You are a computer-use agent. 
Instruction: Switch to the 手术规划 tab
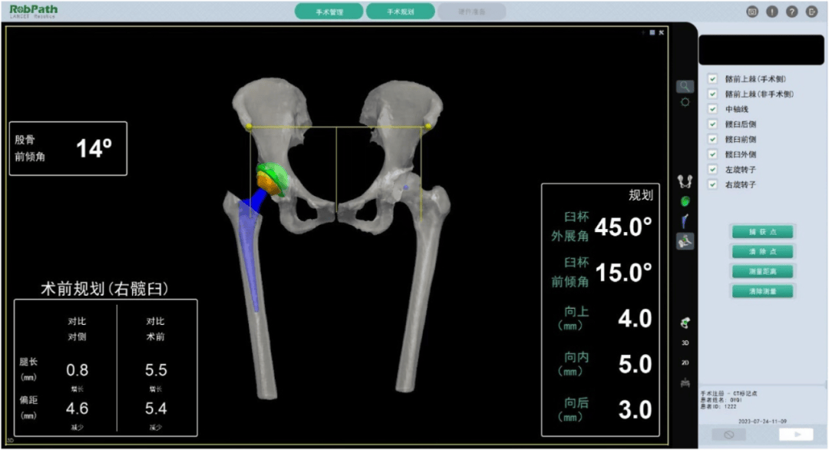coord(400,12)
